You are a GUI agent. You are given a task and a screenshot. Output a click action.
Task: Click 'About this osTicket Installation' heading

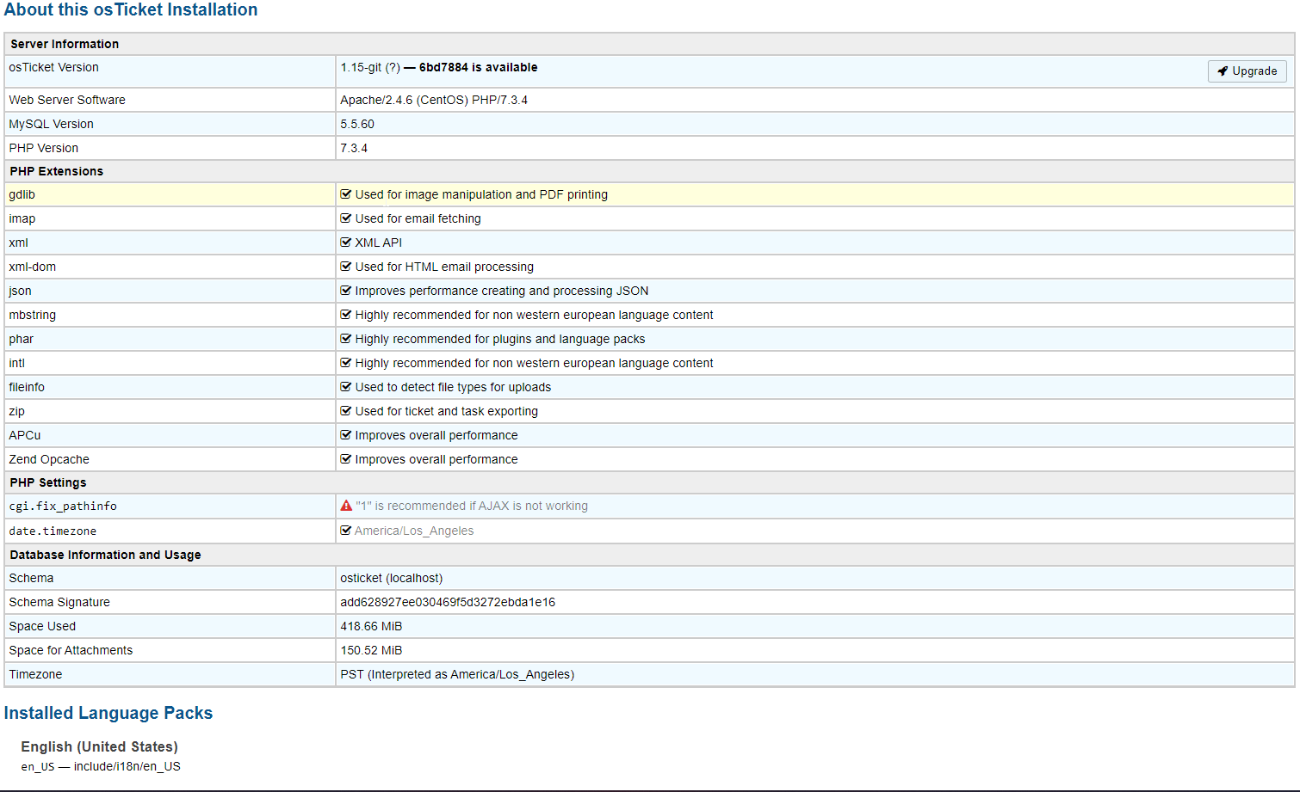[x=131, y=9]
